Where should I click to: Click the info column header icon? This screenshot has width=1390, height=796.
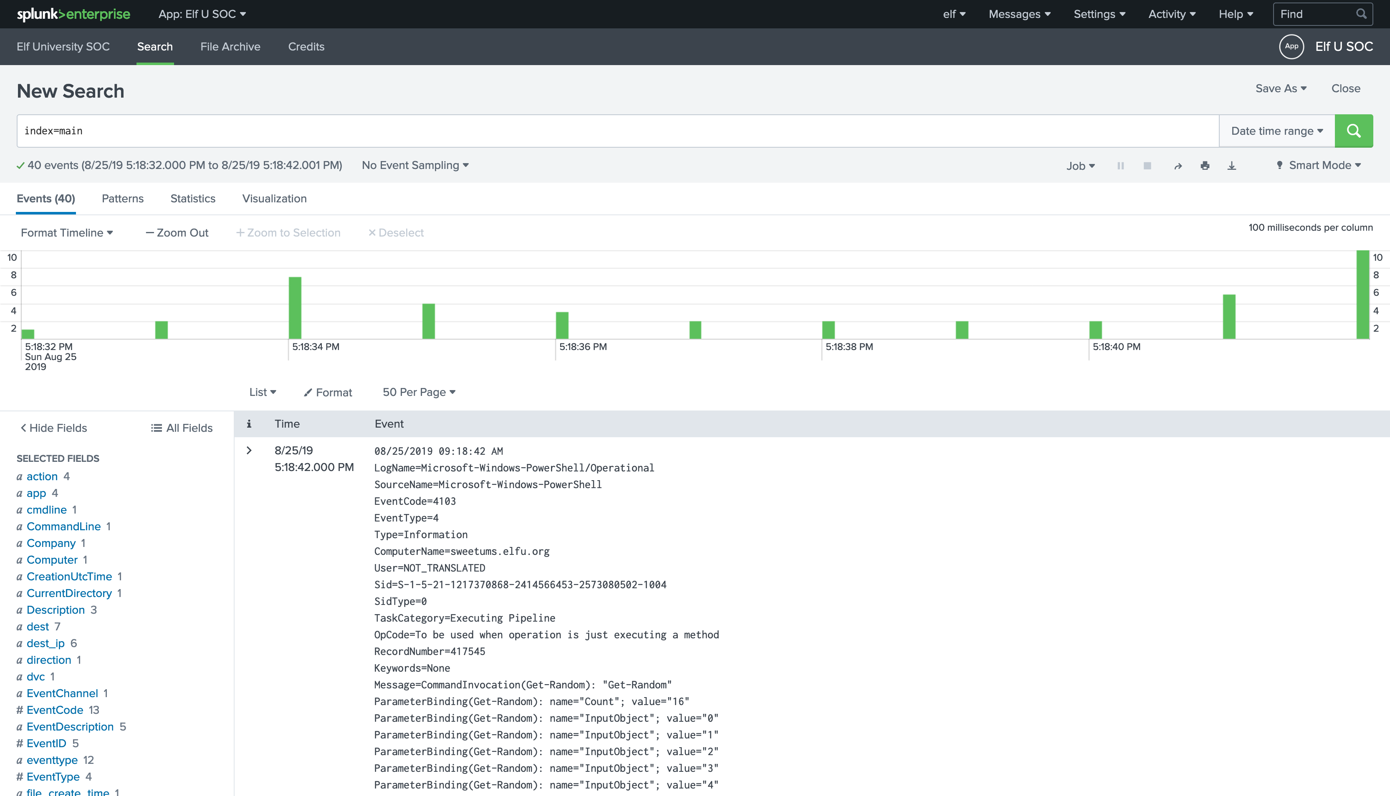tap(249, 424)
